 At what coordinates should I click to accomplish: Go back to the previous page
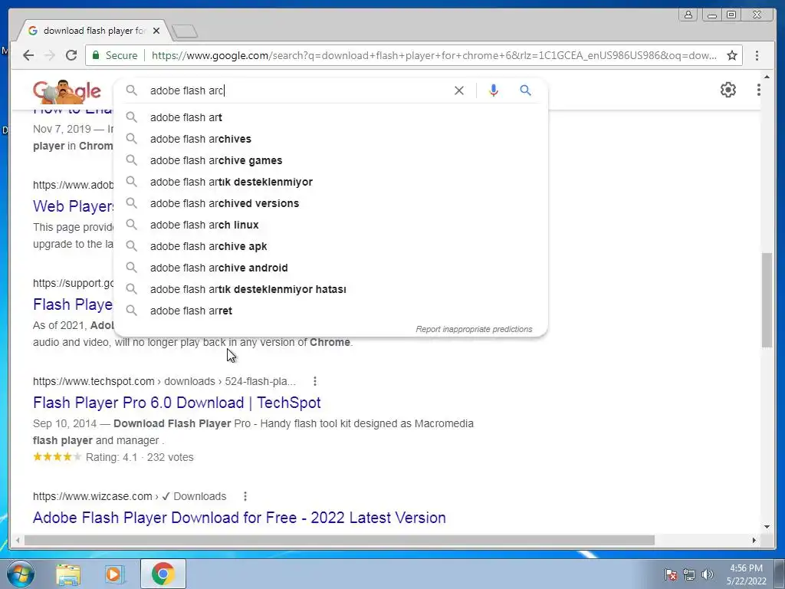coord(28,55)
